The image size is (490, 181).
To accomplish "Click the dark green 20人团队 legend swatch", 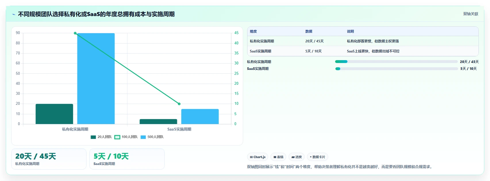I will pos(93,137).
